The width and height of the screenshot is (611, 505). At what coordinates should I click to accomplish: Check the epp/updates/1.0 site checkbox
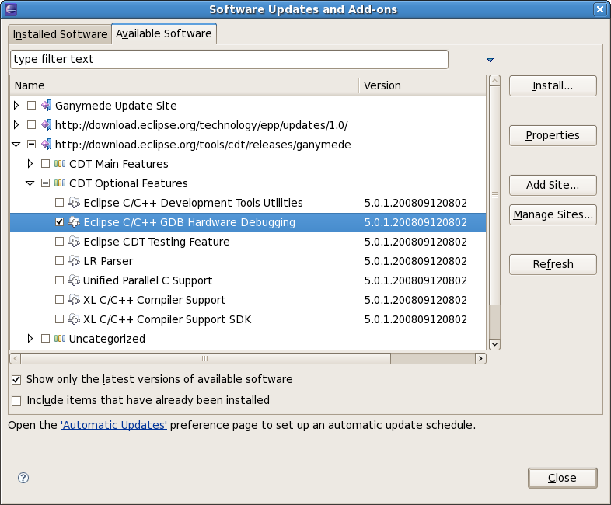click(32, 125)
